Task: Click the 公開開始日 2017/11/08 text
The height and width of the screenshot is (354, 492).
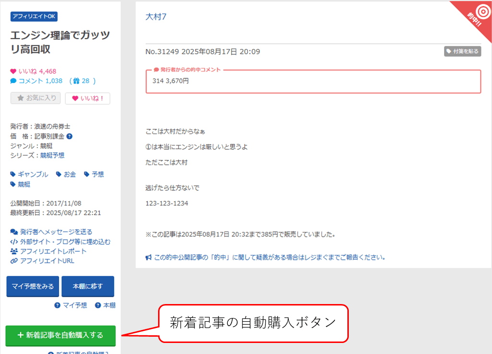Action: click(x=46, y=204)
